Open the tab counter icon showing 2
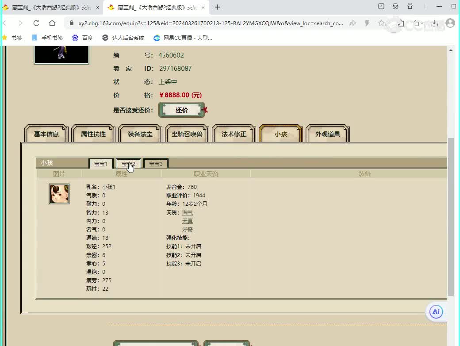This screenshot has width=460, height=346. 381,6
